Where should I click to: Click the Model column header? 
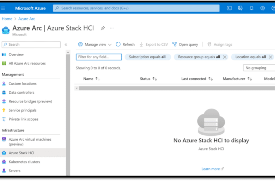pos(269,79)
